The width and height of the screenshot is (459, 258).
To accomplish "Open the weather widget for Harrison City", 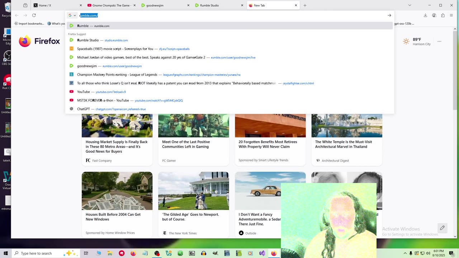I will [417, 42].
